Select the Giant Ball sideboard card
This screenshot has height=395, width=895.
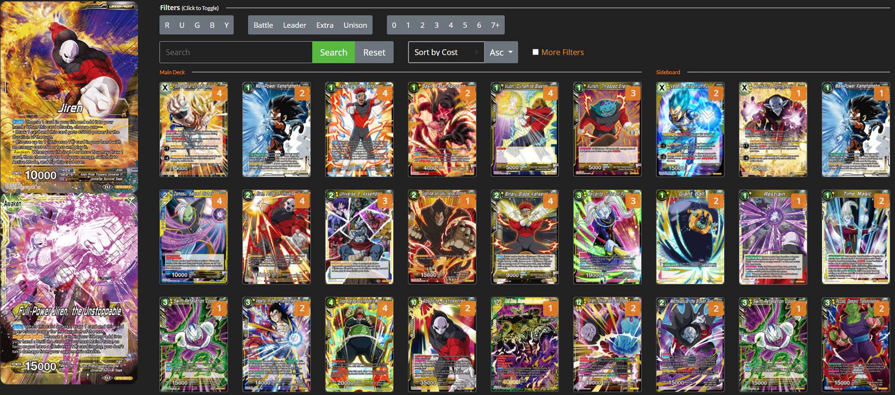tap(690, 237)
